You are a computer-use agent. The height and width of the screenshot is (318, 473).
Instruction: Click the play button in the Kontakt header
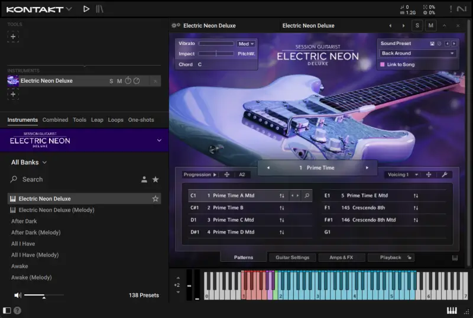point(86,9)
